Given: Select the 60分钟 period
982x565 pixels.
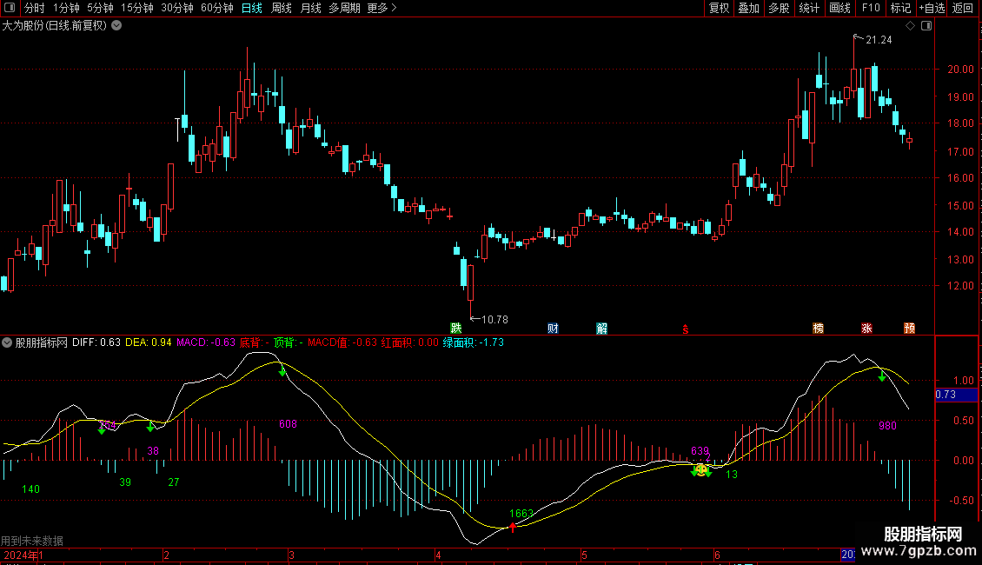Looking at the screenshot, I should (x=217, y=8).
